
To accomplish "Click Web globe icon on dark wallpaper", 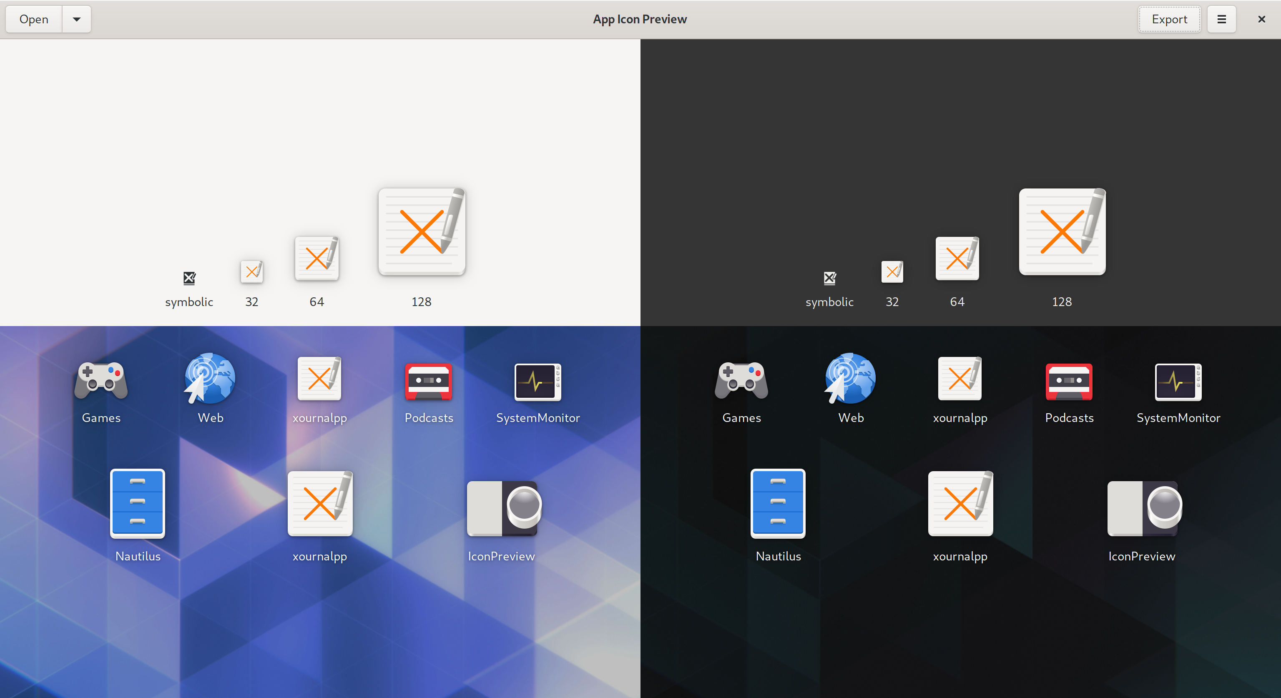I will pyautogui.click(x=850, y=378).
